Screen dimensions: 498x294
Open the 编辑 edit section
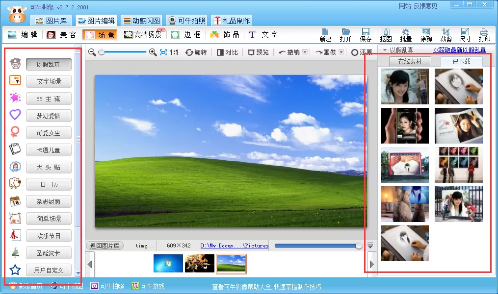coord(22,35)
